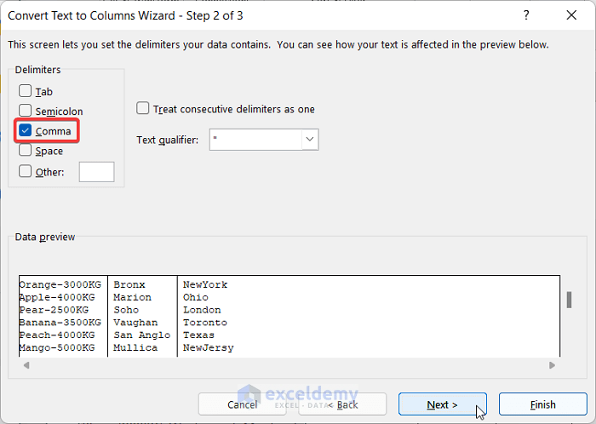Click the preview horizontal scroll left arrow
The width and height of the screenshot is (596, 424).
coord(26,365)
